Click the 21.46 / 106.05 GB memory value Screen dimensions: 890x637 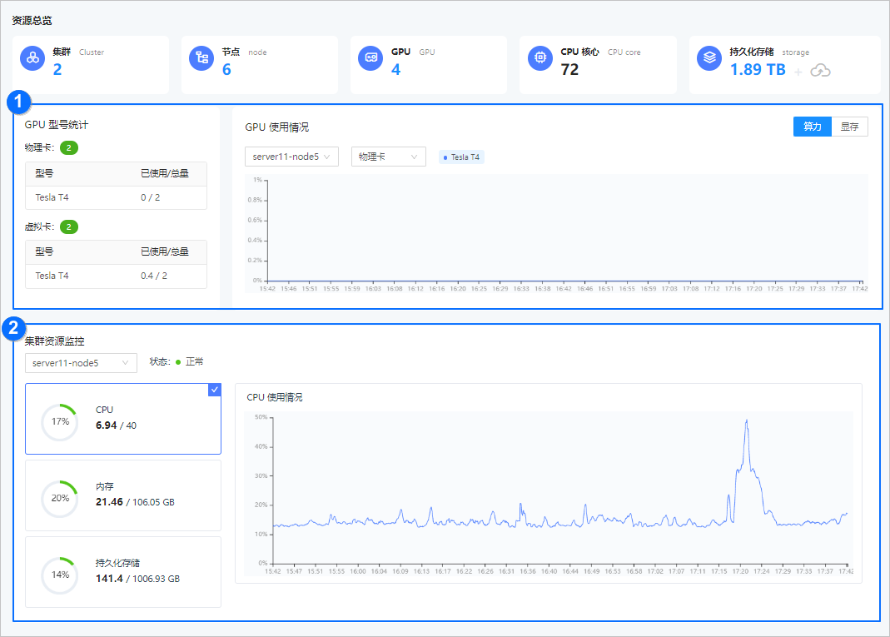135,502
